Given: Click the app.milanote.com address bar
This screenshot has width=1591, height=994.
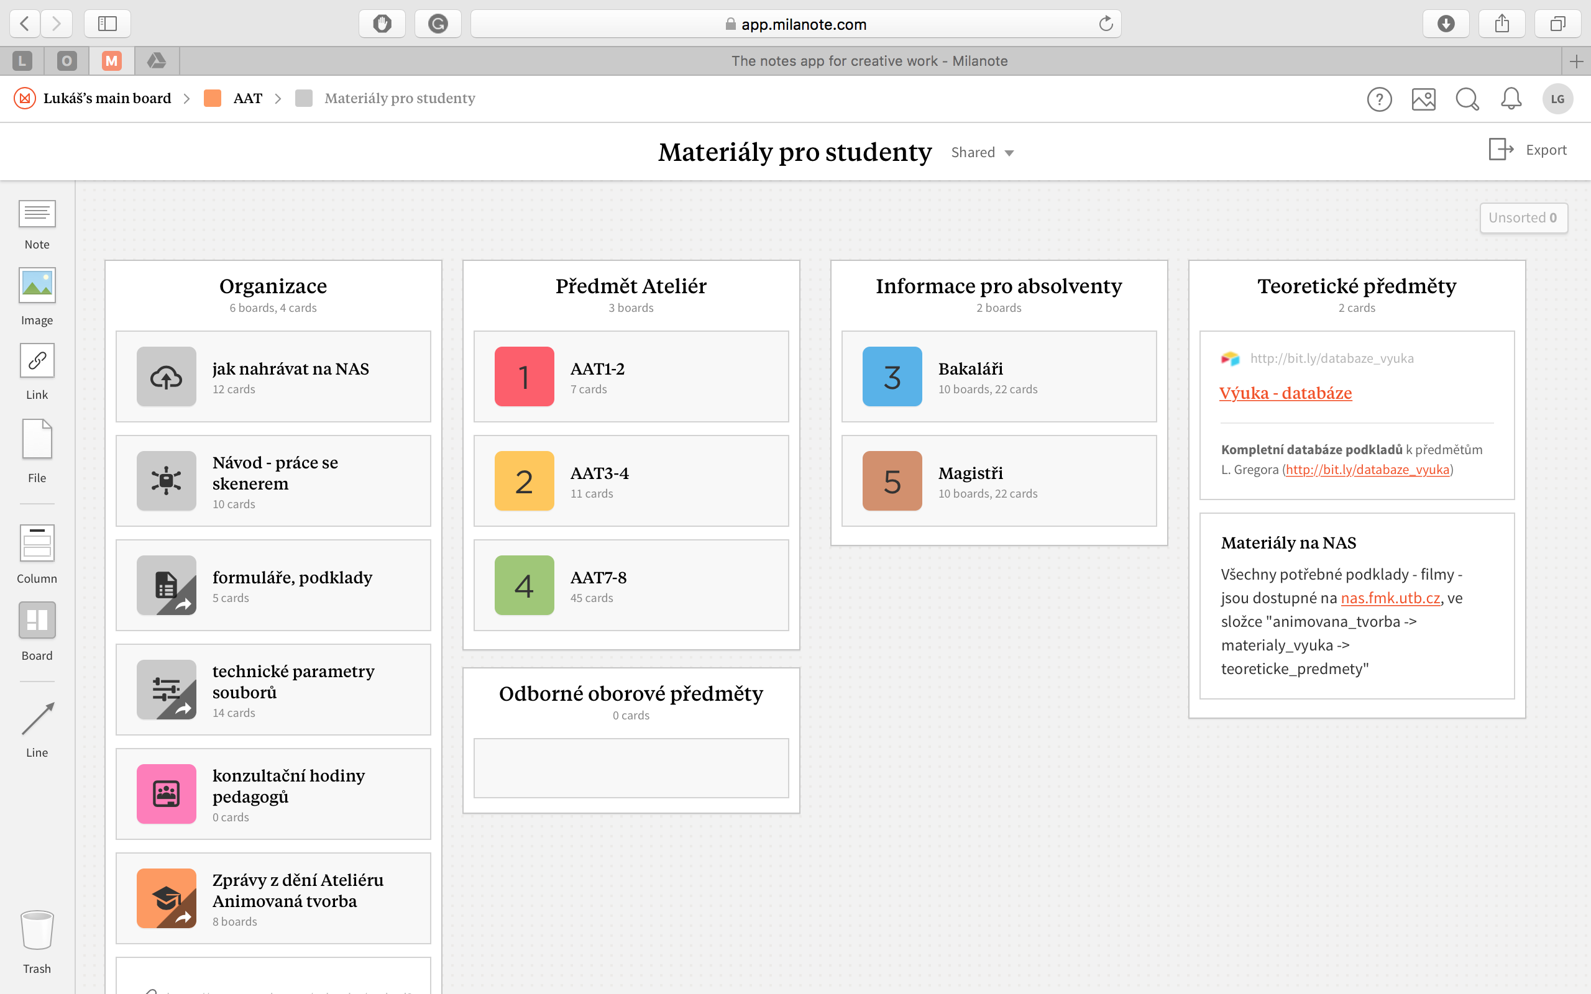Looking at the screenshot, I should click(795, 24).
